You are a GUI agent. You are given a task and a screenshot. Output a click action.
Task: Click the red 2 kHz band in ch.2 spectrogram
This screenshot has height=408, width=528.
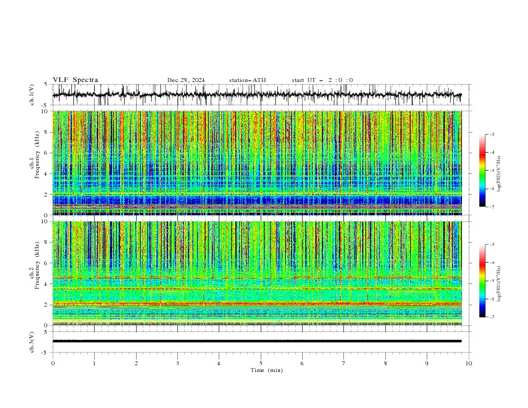coord(257,304)
